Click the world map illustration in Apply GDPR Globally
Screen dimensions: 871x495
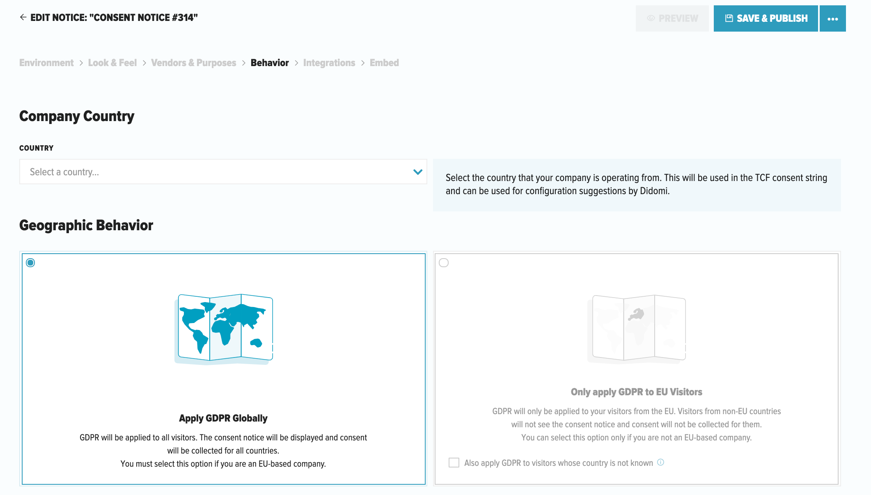click(224, 329)
